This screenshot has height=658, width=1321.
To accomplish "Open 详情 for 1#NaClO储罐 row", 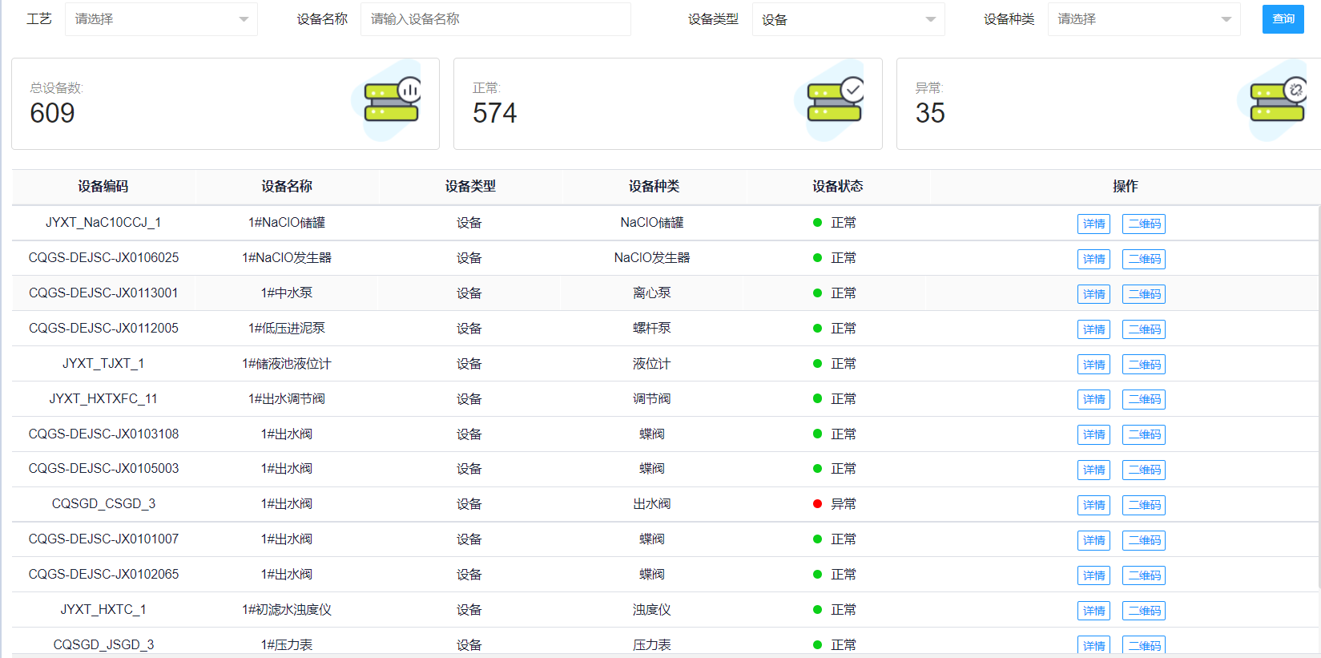I will point(1093,224).
